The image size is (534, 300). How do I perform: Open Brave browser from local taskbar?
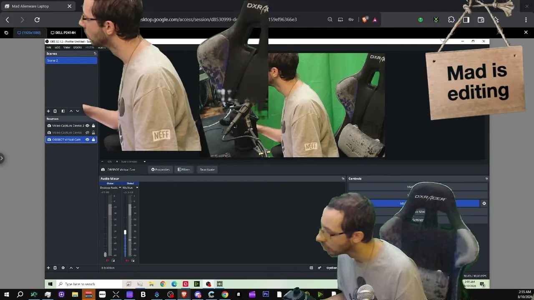(184, 295)
